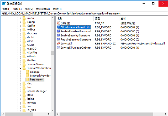Image resolution: width=168 pixels, height=116 pixels.
Task: Expand the KtmRm tree node
Action: (20, 60)
